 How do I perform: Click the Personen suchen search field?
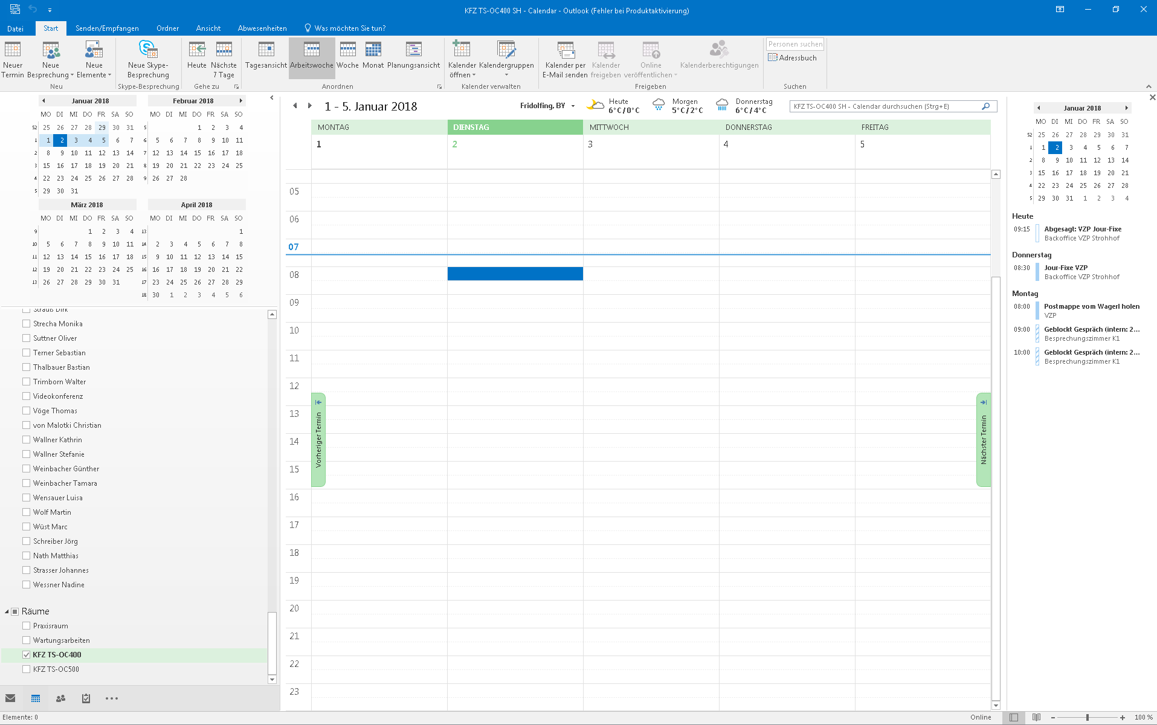coord(795,44)
